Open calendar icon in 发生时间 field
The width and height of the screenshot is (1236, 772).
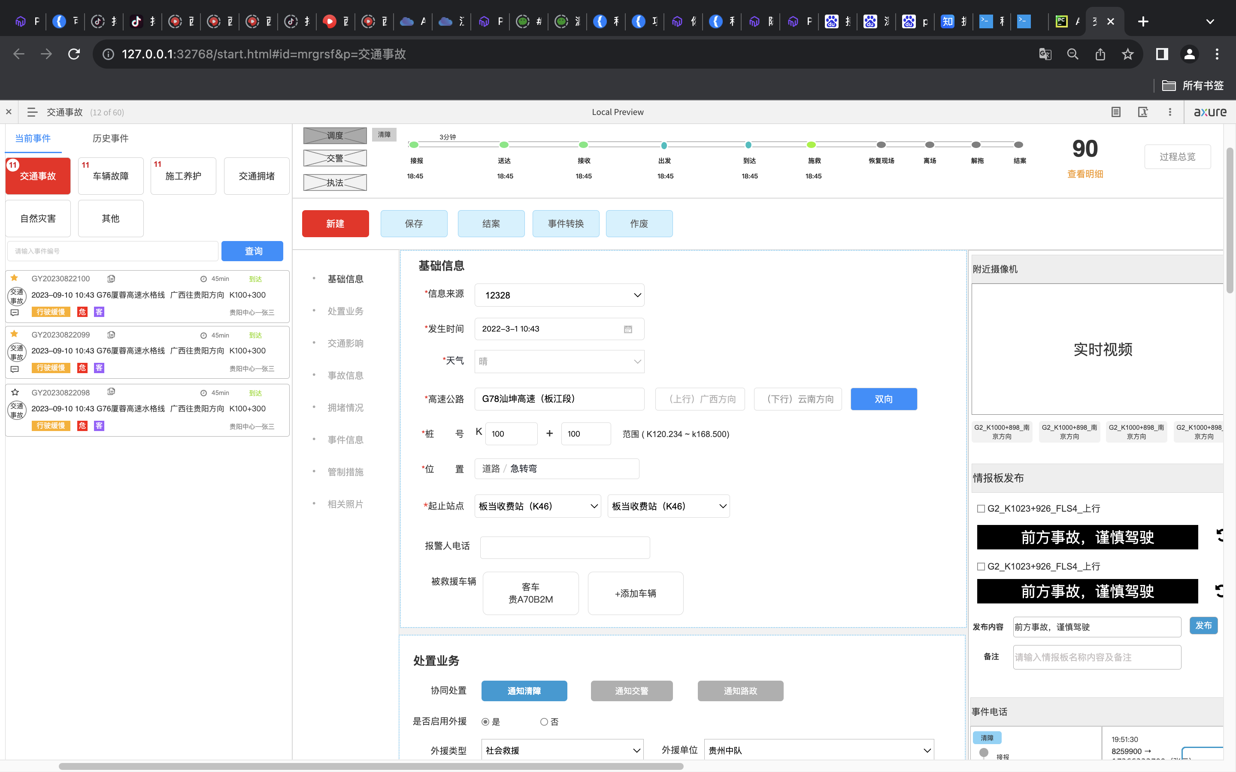pos(628,329)
